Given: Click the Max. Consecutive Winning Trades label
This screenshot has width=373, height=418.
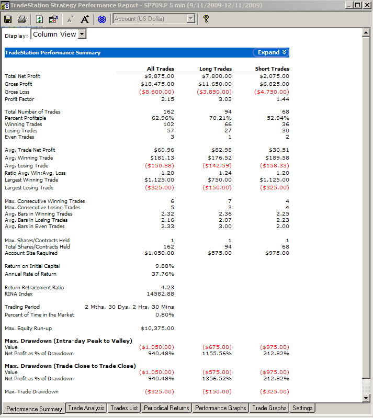Looking at the screenshot, I should pos(44,201).
